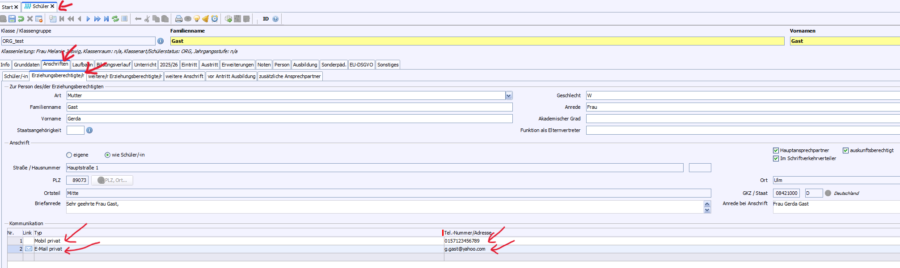Viewport: 900px width, 268px height.
Task: Click the Klasse field 'ORG_test'
Action: [x=78, y=41]
